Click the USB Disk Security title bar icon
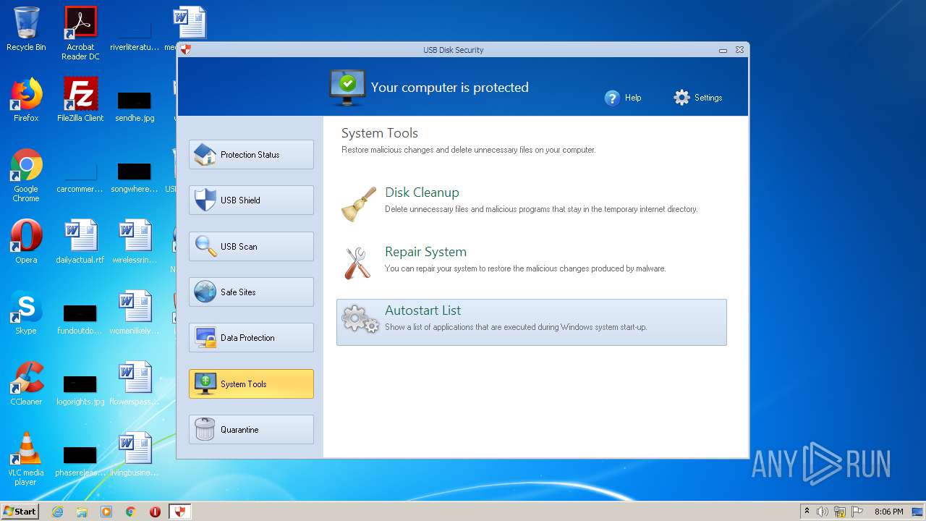 185,50
